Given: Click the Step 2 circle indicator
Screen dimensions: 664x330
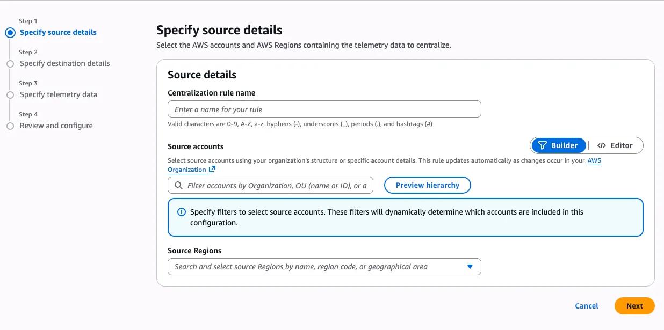Looking at the screenshot, I should 10,64.
